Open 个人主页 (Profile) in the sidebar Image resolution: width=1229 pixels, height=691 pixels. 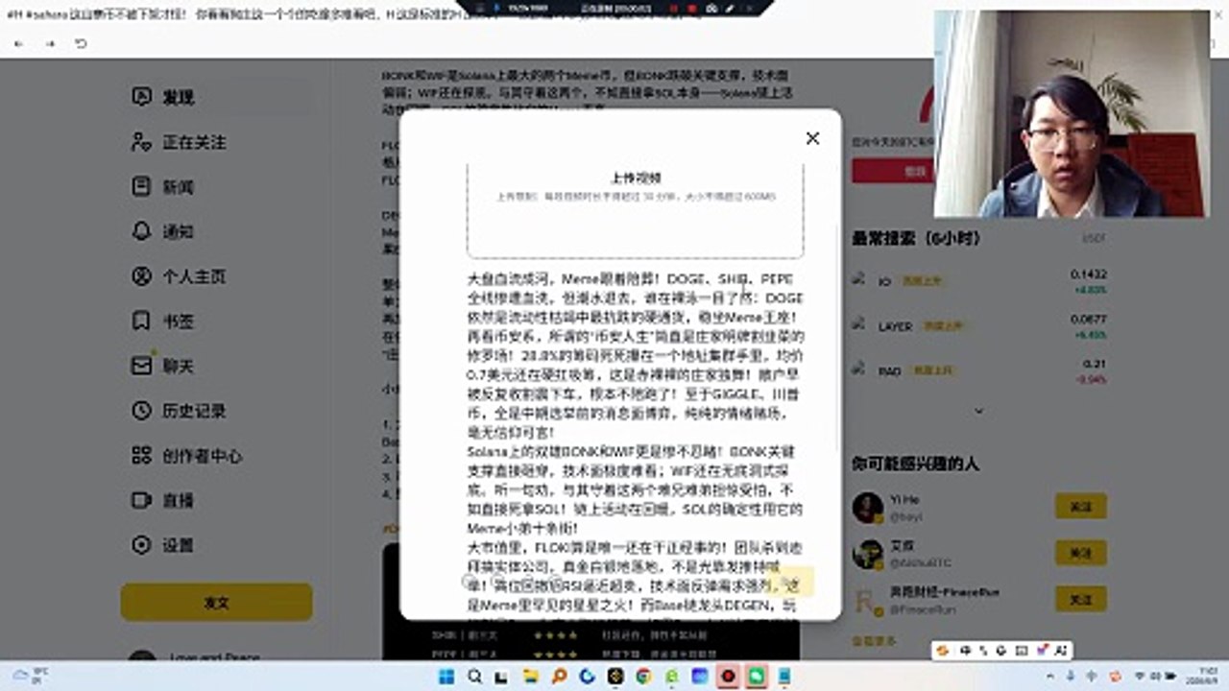[x=179, y=276]
